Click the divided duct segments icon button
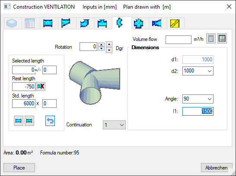 pyautogui.click(x=29, y=121)
